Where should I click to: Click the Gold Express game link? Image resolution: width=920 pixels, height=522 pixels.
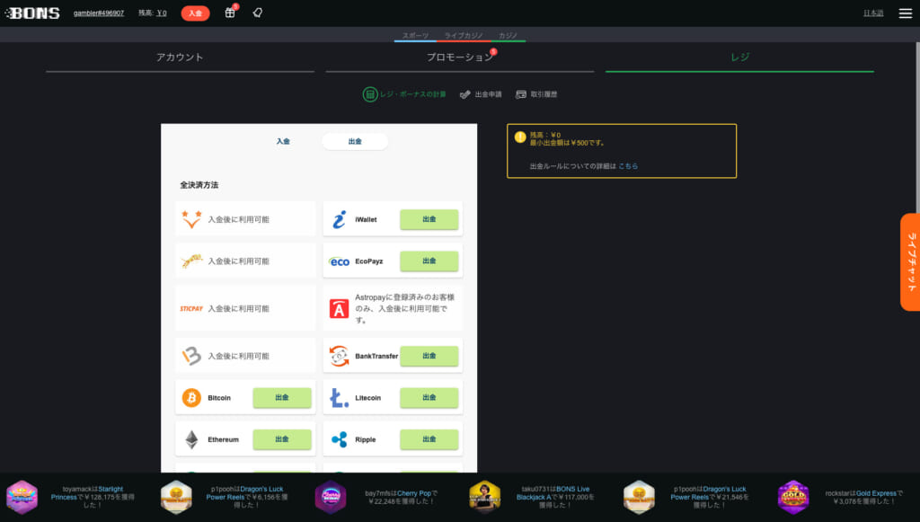pyautogui.click(x=876, y=493)
